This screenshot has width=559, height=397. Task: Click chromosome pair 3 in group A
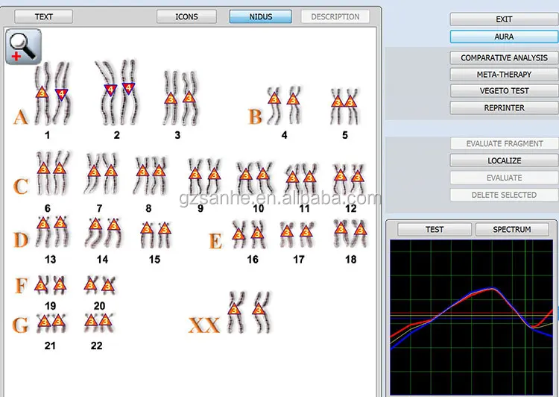pyautogui.click(x=179, y=97)
